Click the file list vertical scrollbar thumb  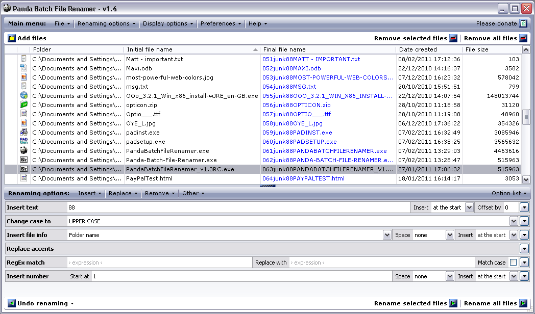(x=526, y=117)
